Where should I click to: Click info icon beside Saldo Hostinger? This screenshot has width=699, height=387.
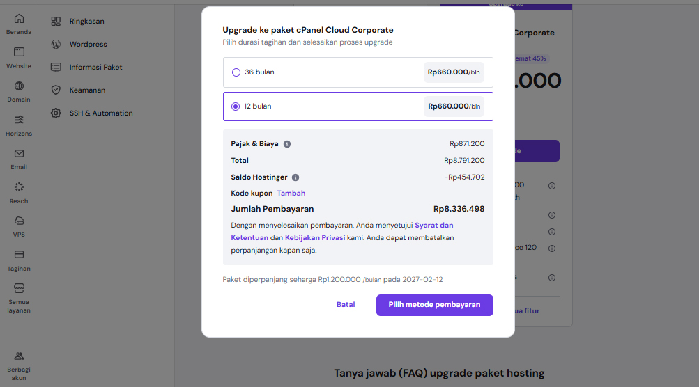coord(295,177)
